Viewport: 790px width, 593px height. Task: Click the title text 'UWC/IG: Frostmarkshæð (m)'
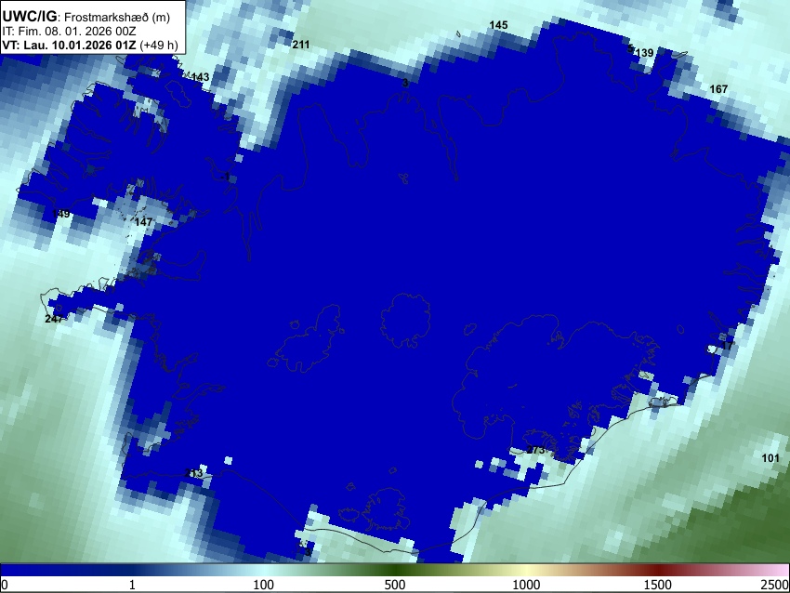(86, 17)
